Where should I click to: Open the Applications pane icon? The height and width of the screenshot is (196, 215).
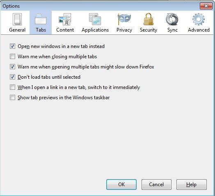[x=95, y=19]
